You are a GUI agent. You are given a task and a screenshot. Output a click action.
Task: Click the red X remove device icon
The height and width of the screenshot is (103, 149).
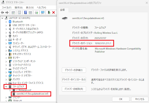point(53,12)
